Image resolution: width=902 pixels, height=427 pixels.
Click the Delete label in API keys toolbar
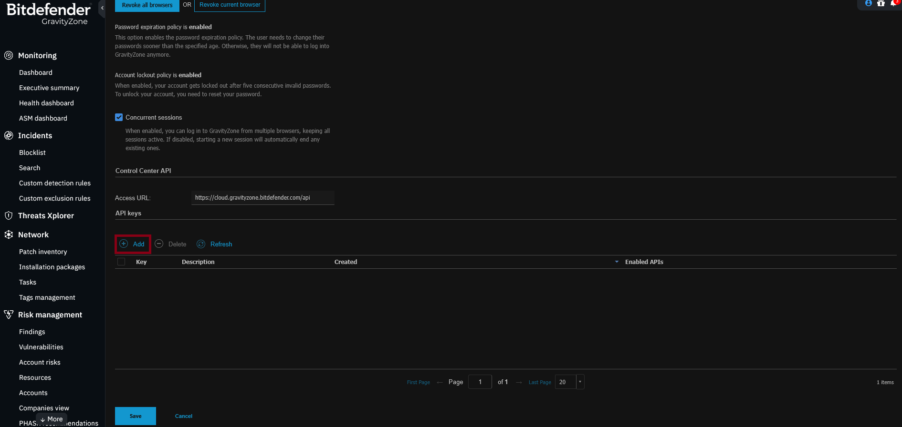pos(177,244)
